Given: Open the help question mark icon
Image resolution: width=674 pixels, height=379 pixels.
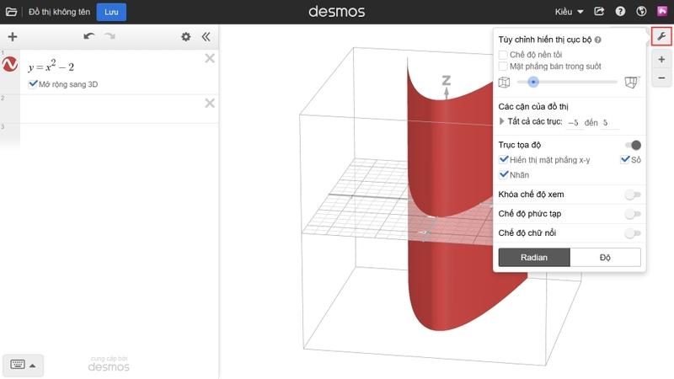Looking at the screenshot, I should click(620, 12).
